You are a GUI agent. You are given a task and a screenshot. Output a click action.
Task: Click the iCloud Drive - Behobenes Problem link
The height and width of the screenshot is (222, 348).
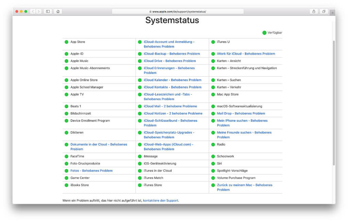tap(170, 61)
